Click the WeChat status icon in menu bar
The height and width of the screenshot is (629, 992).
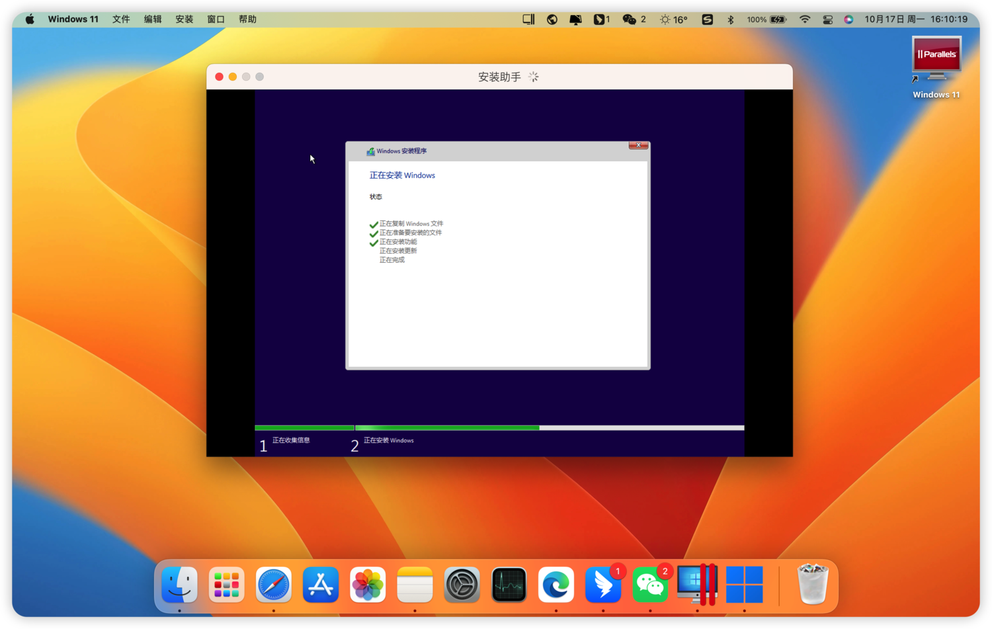pyautogui.click(x=634, y=19)
